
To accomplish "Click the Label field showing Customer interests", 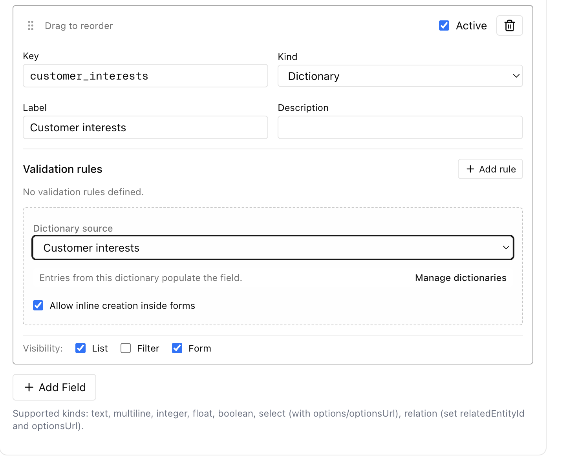I will 145,127.
